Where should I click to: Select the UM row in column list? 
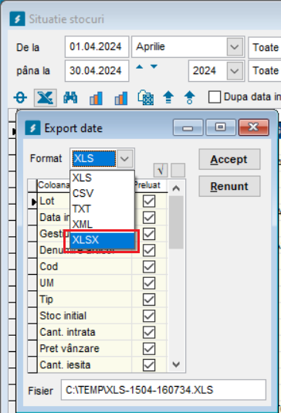[x=84, y=283]
